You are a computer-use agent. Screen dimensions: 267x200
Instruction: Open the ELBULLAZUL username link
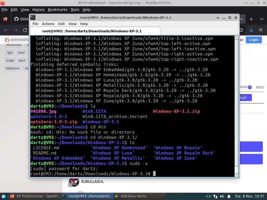click(93, 182)
